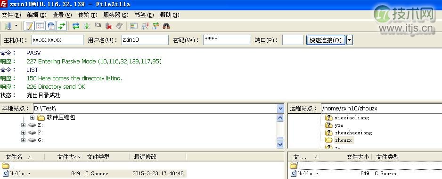The width and height of the screenshot is (442, 179).
Task: Open the 查看(V) menu
Action: point(62,15)
